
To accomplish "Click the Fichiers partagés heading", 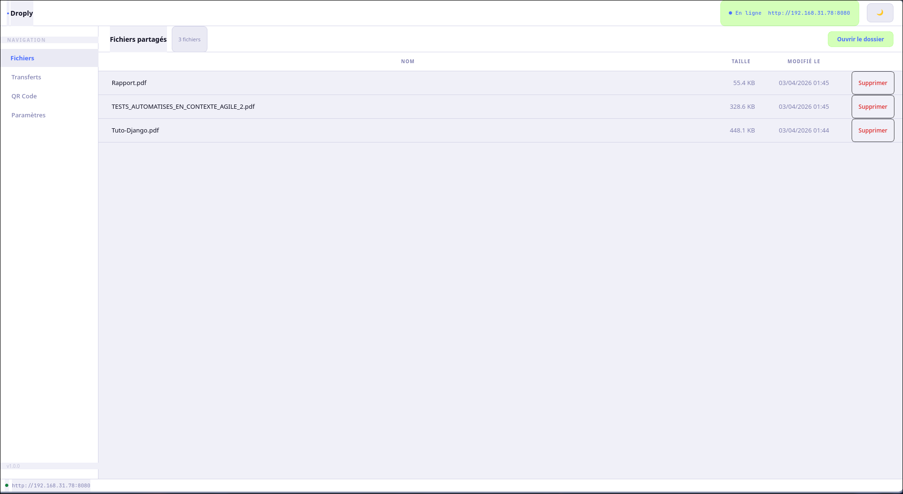I will 138,39.
